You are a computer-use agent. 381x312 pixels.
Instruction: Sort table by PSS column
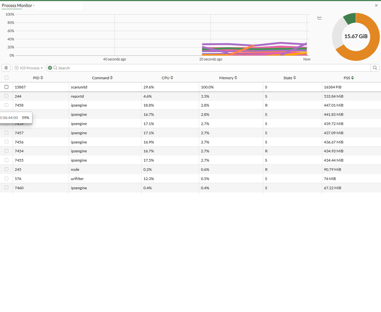349,78
